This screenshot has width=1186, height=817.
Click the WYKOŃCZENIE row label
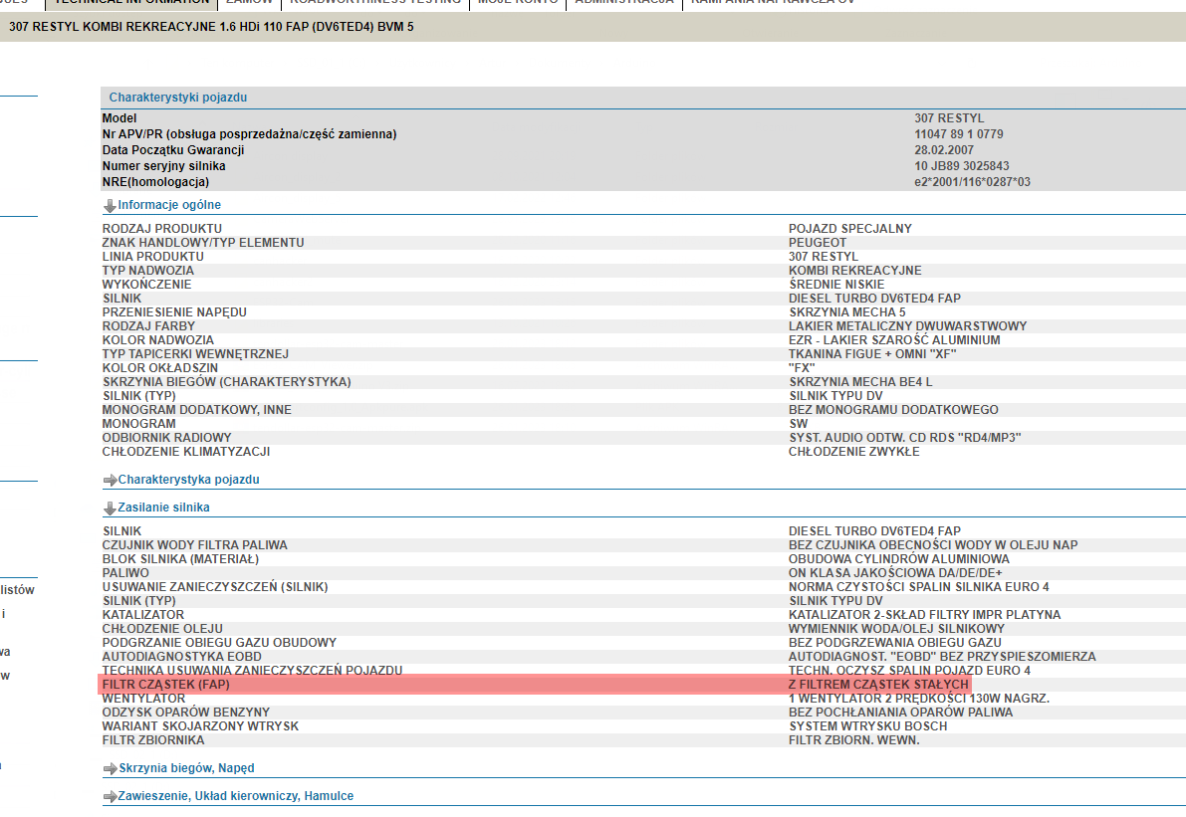[x=146, y=285]
